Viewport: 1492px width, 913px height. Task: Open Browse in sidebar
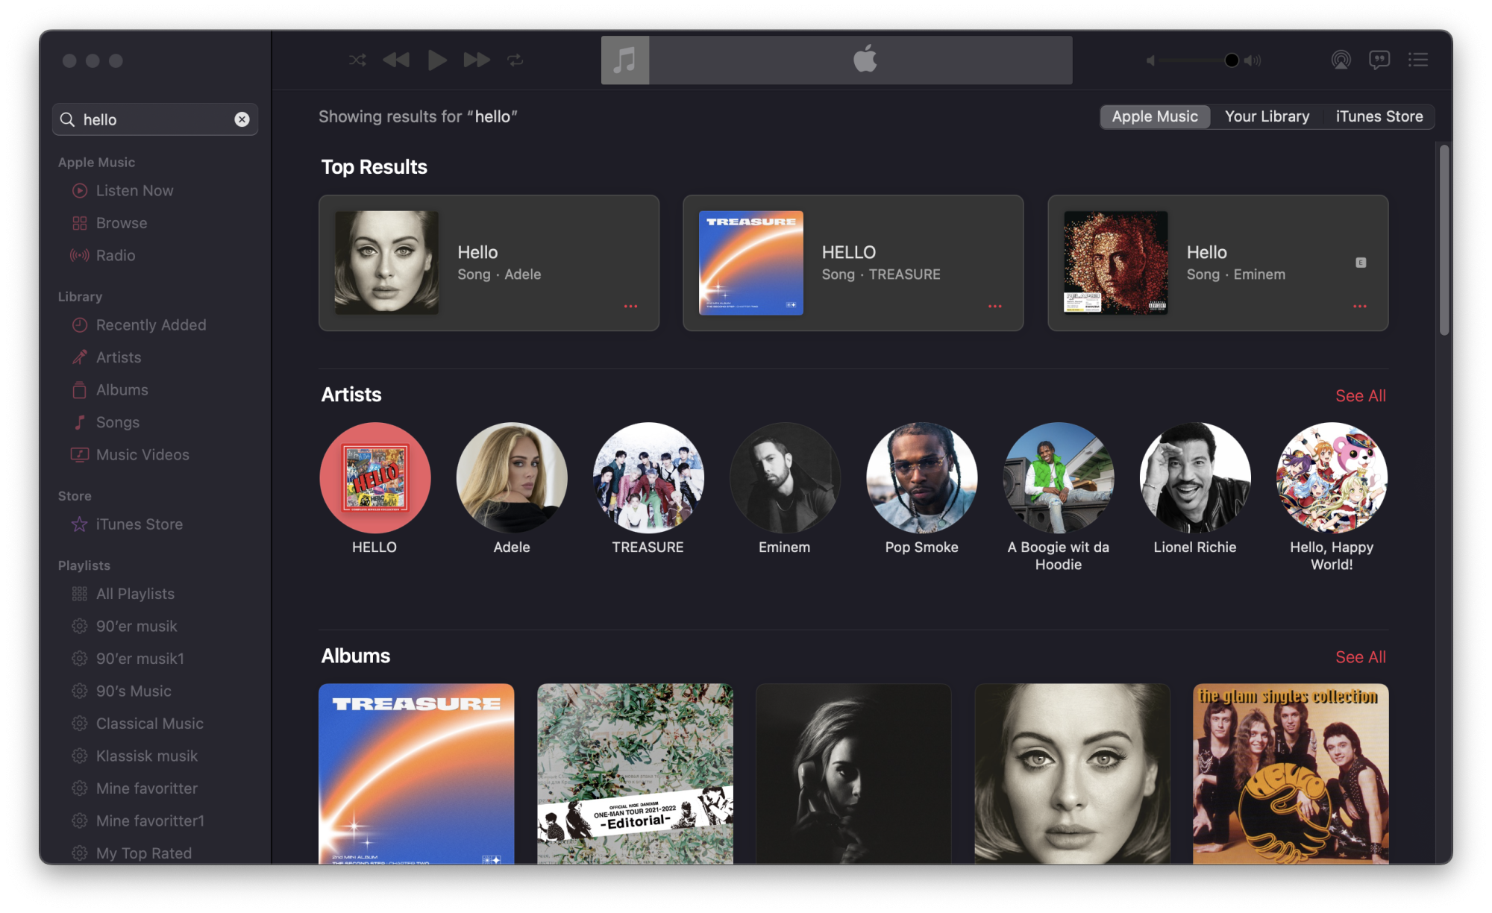(122, 223)
